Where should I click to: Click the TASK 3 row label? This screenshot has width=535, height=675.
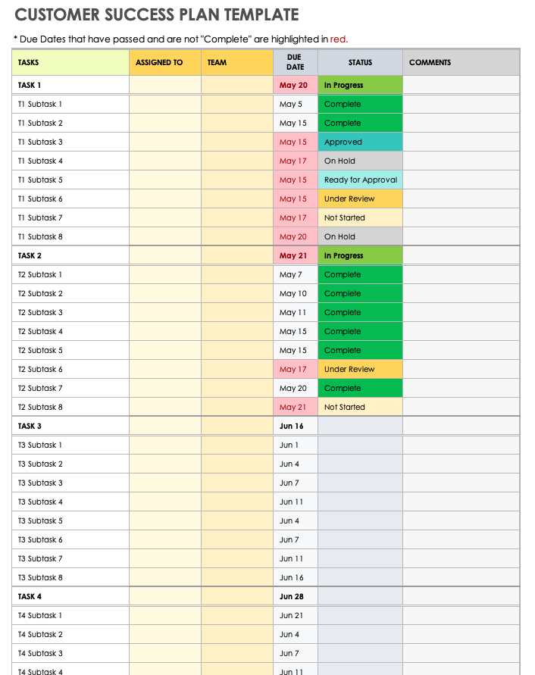70,427
